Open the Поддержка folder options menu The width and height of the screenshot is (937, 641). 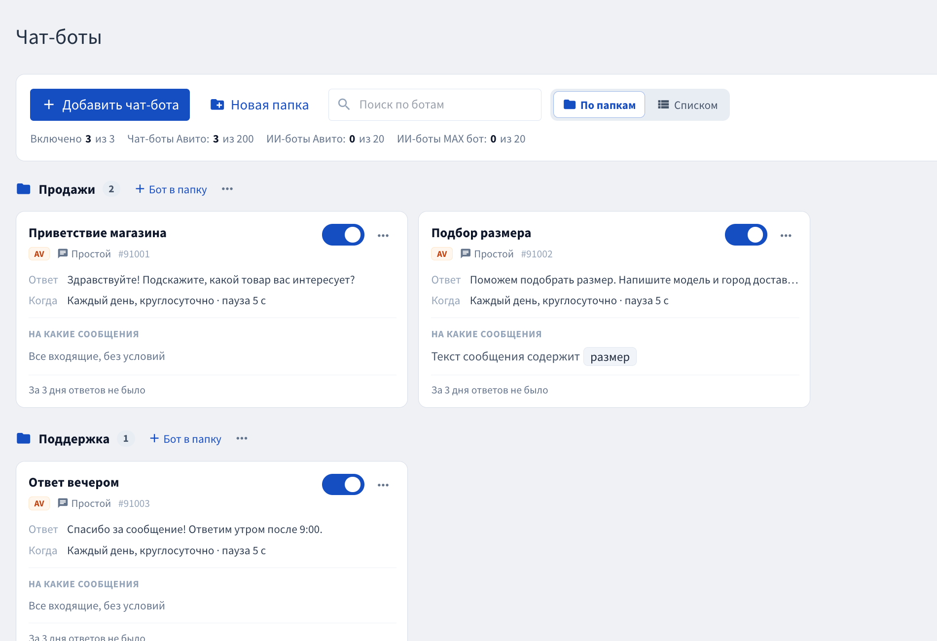tap(242, 438)
